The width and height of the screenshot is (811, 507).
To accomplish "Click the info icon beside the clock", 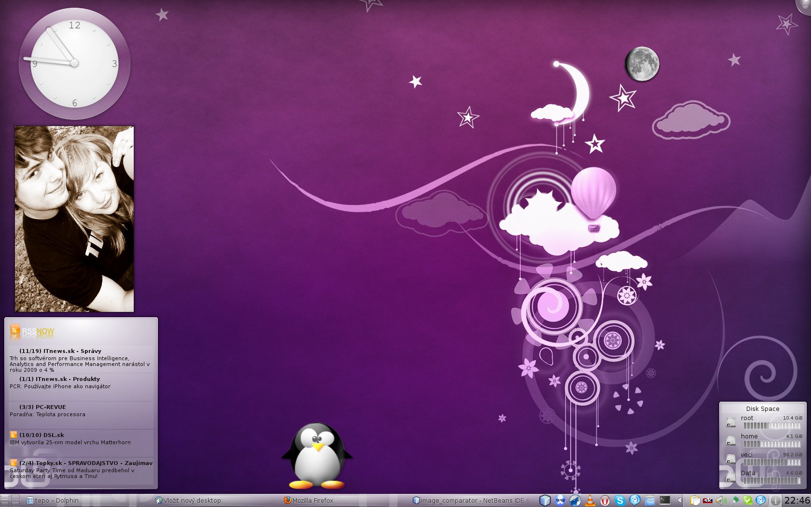I will click(x=775, y=501).
